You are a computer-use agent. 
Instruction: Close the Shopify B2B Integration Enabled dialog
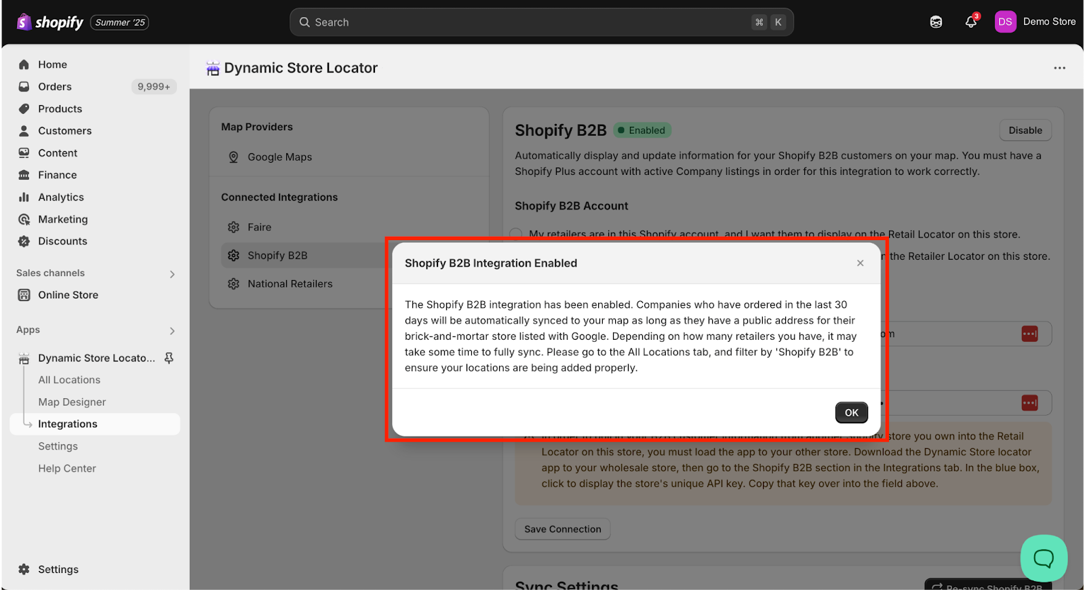click(860, 263)
